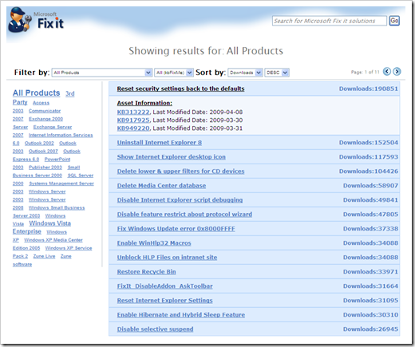This screenshot has height=347, width=415.
Task: Click the Asset Information heading
Action: tap(144, 103)
